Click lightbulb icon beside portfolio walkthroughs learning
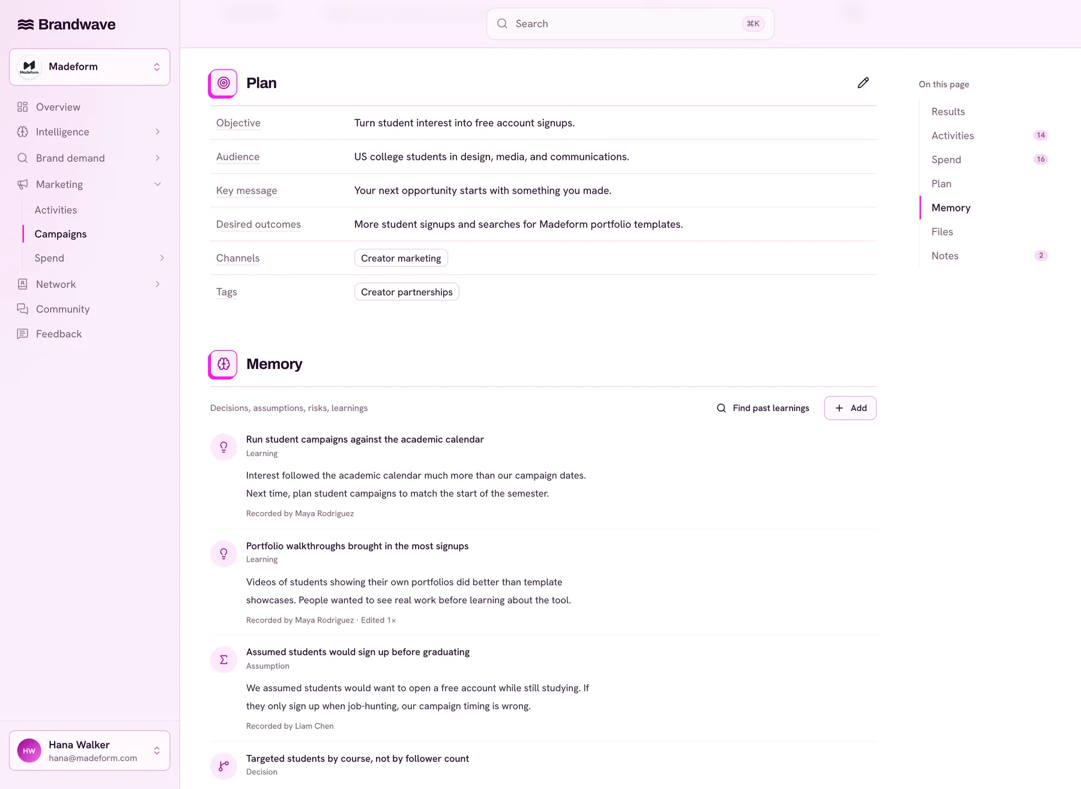This screenshot has width=1081, height=789. click(223, 553)
